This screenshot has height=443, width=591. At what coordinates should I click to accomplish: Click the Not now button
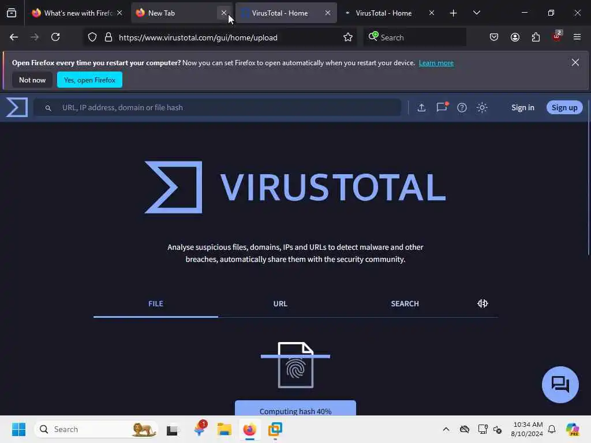click(32, 80)
